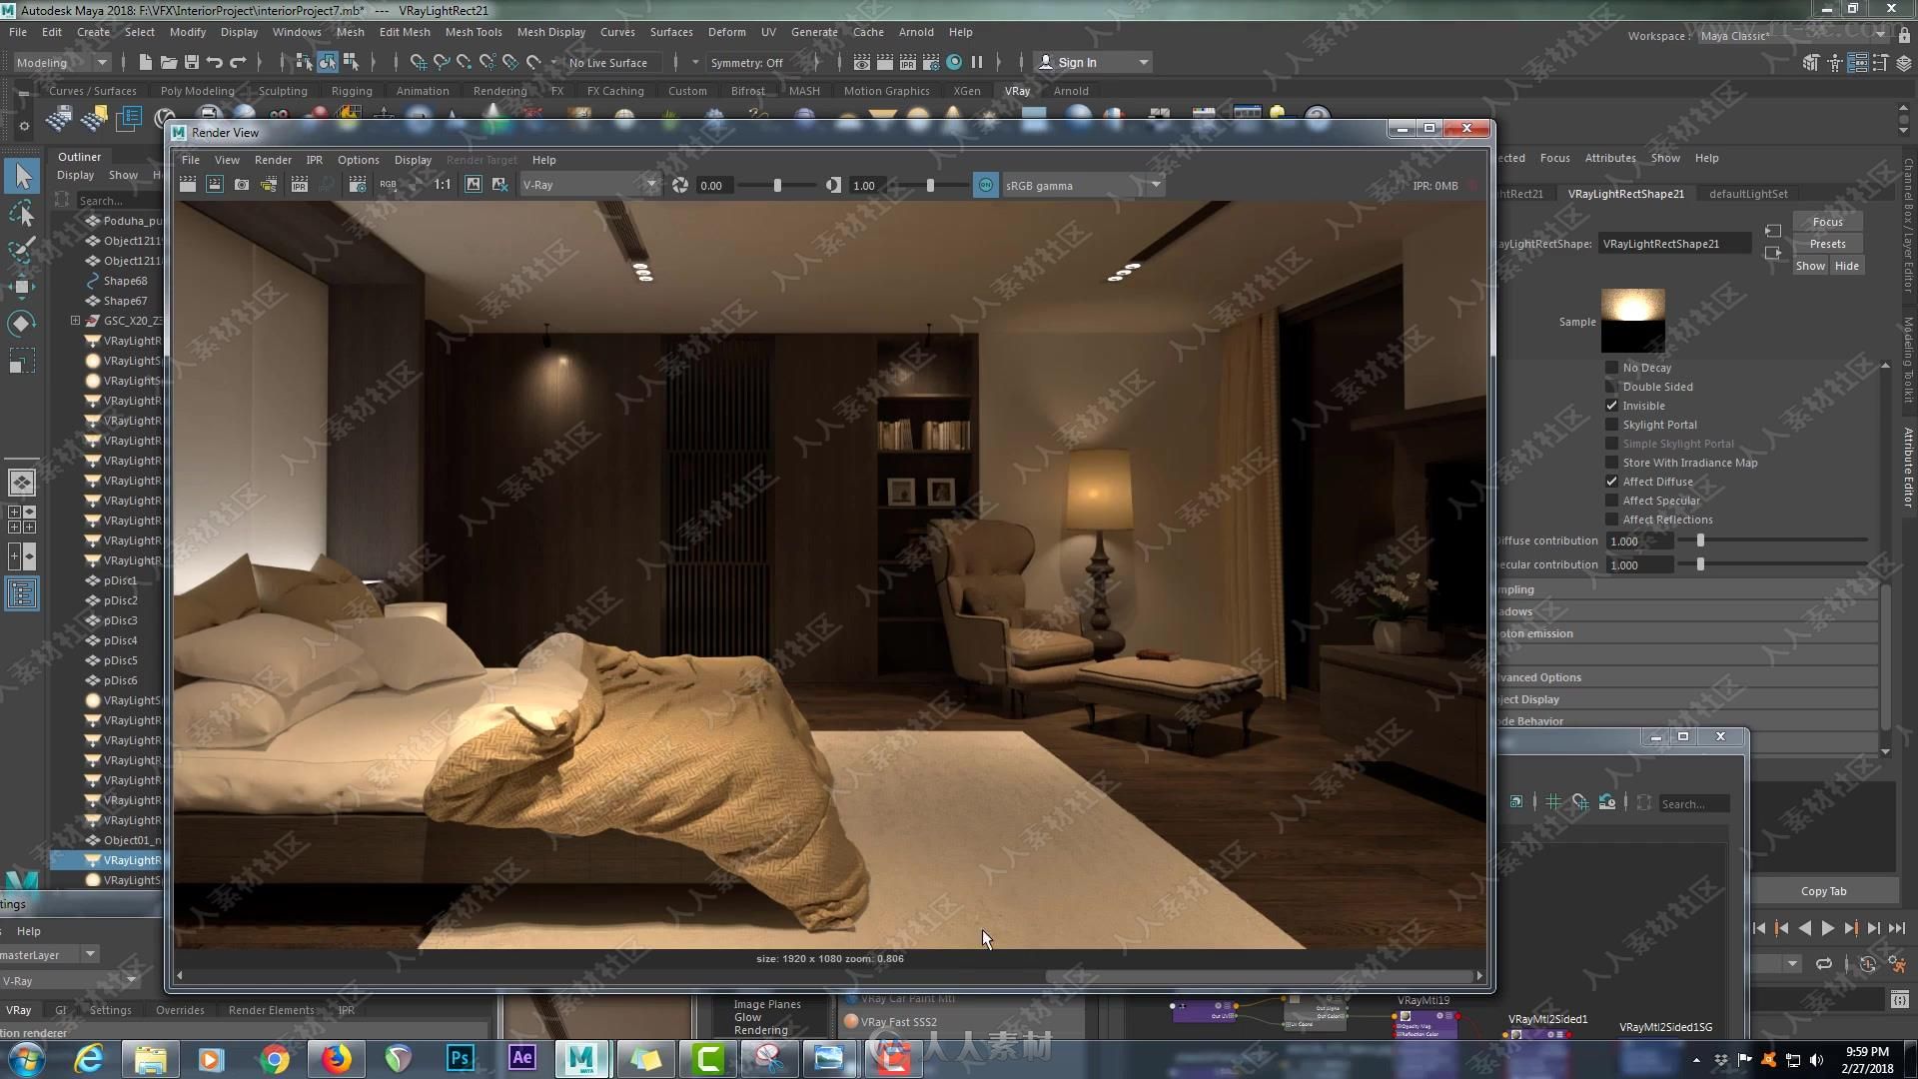Enable the Double Sided checkbox
Image resolution: width=1918 pixels, height=1079 pixels.
(1611, 387)
